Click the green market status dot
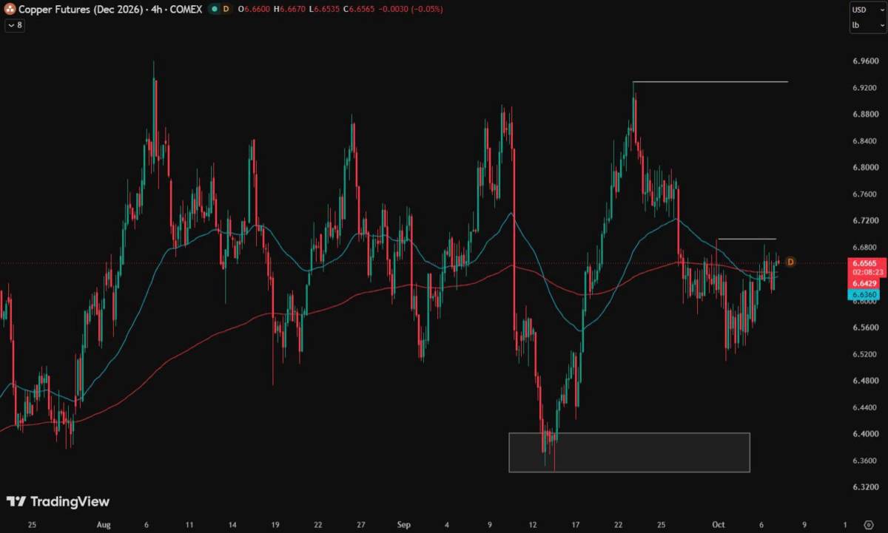 tap(213, 10)
